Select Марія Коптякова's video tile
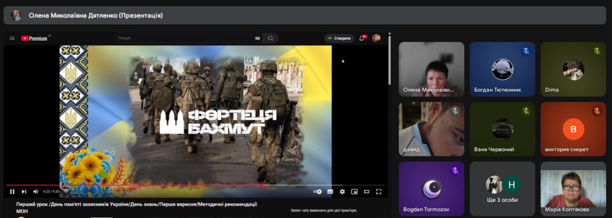Viewport: 612px width, 218px height. pyautogui.click(x=573, y=188)
